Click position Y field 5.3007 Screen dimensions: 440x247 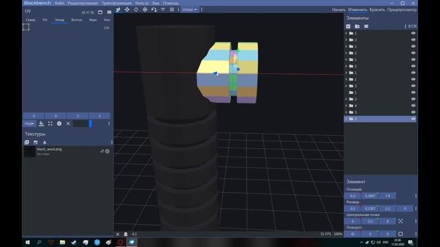370,196
